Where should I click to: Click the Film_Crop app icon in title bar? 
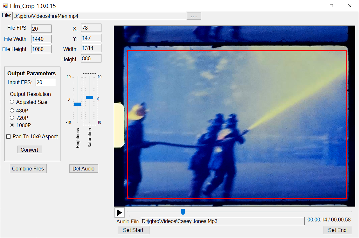pos(5,6)
